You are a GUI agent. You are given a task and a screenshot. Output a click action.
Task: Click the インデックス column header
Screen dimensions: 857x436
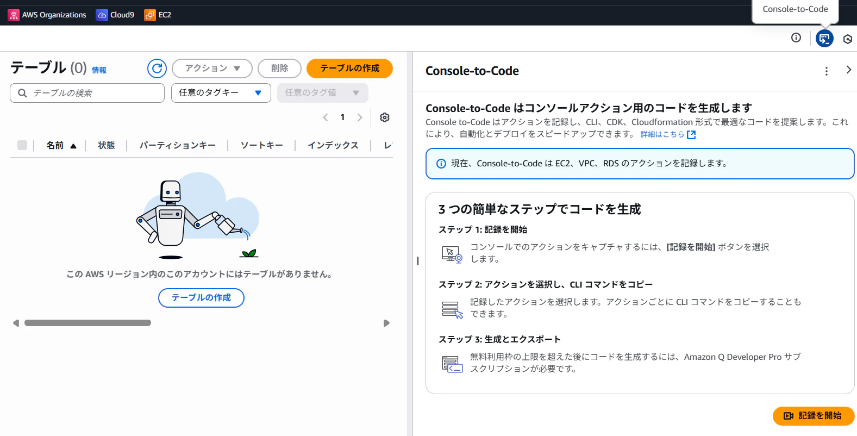tap(333, 146)
